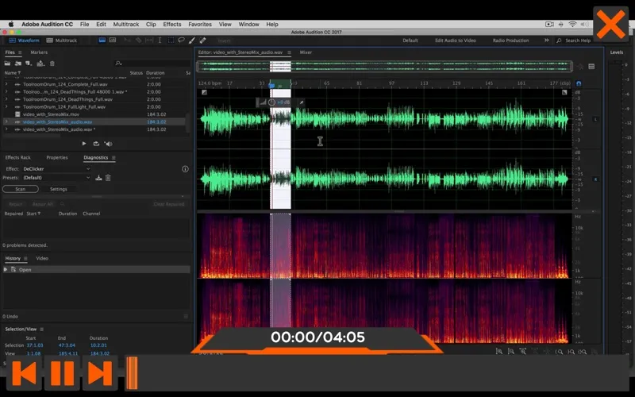This screenshot has height=397, width=635.
Task: Toggle left channel L enable button
Action: click(x=595, y=119)
